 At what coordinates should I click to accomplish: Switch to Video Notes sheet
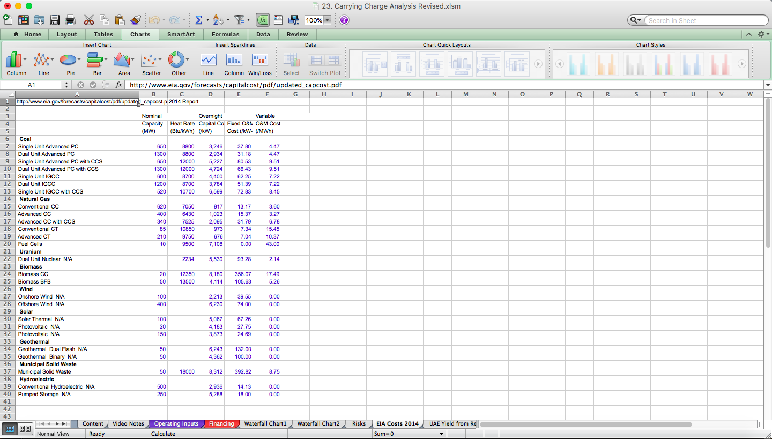tap(128, 423)
